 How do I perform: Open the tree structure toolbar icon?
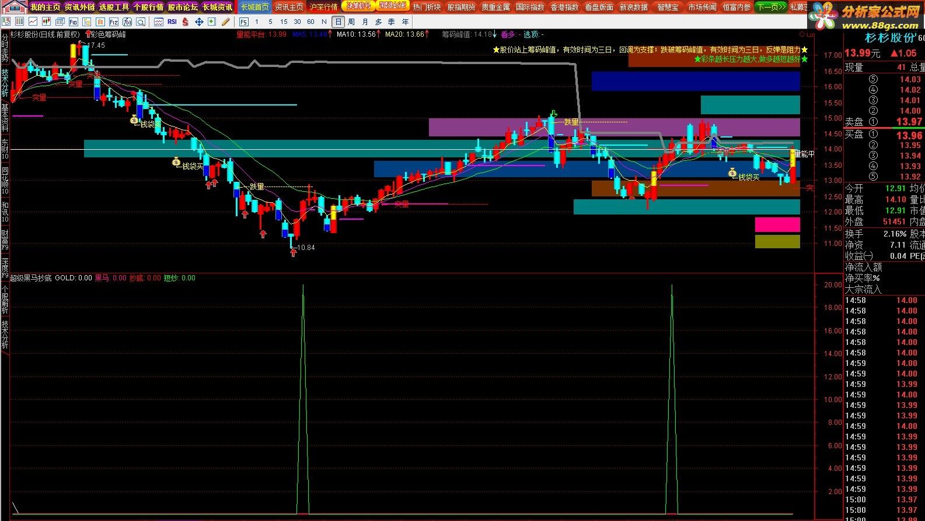86,22
